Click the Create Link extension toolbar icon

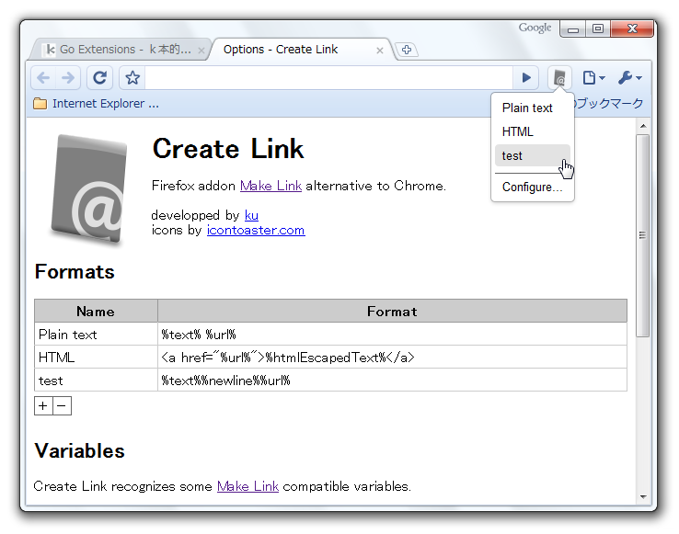coord(559,78)
